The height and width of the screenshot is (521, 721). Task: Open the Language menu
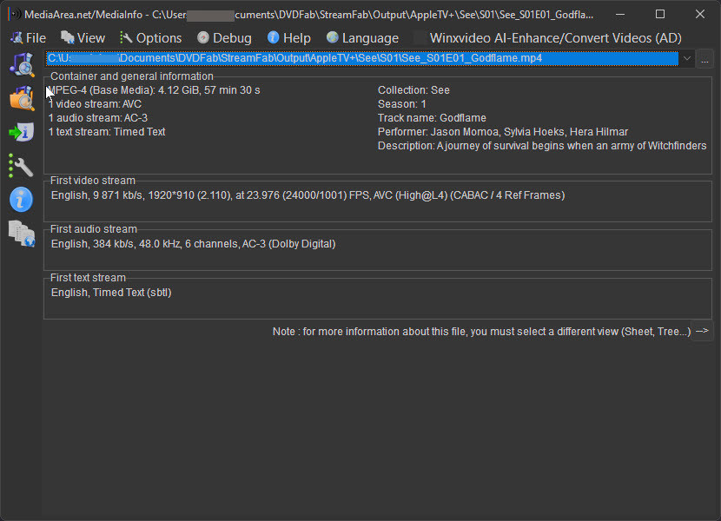[x=362, y=38]
